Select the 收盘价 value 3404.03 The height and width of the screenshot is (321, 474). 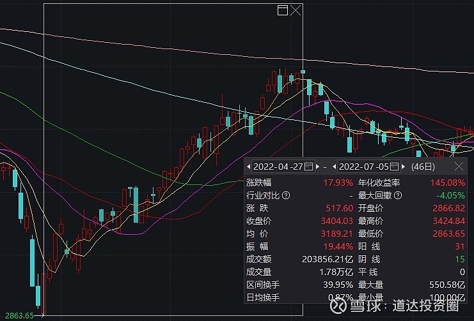pyautogui.click(x=336, y=221)
